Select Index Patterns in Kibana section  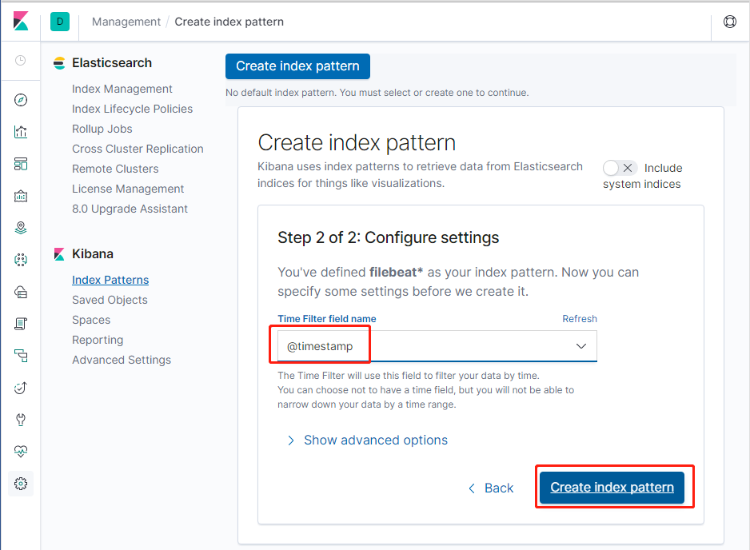tap(110, 280)
